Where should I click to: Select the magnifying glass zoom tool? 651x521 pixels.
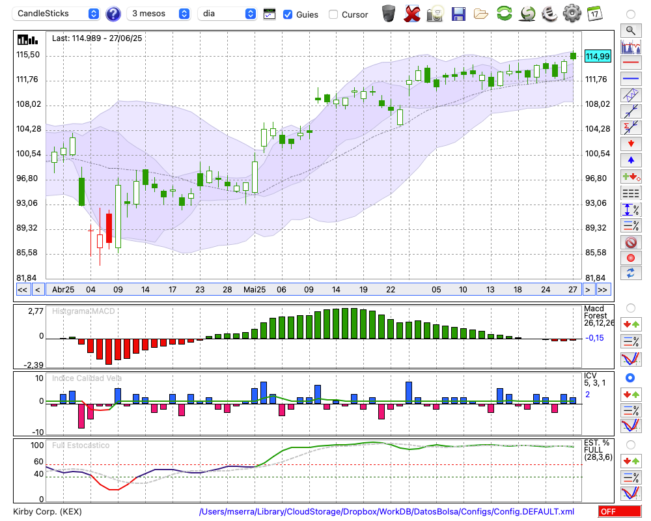(x=631, y=31)
